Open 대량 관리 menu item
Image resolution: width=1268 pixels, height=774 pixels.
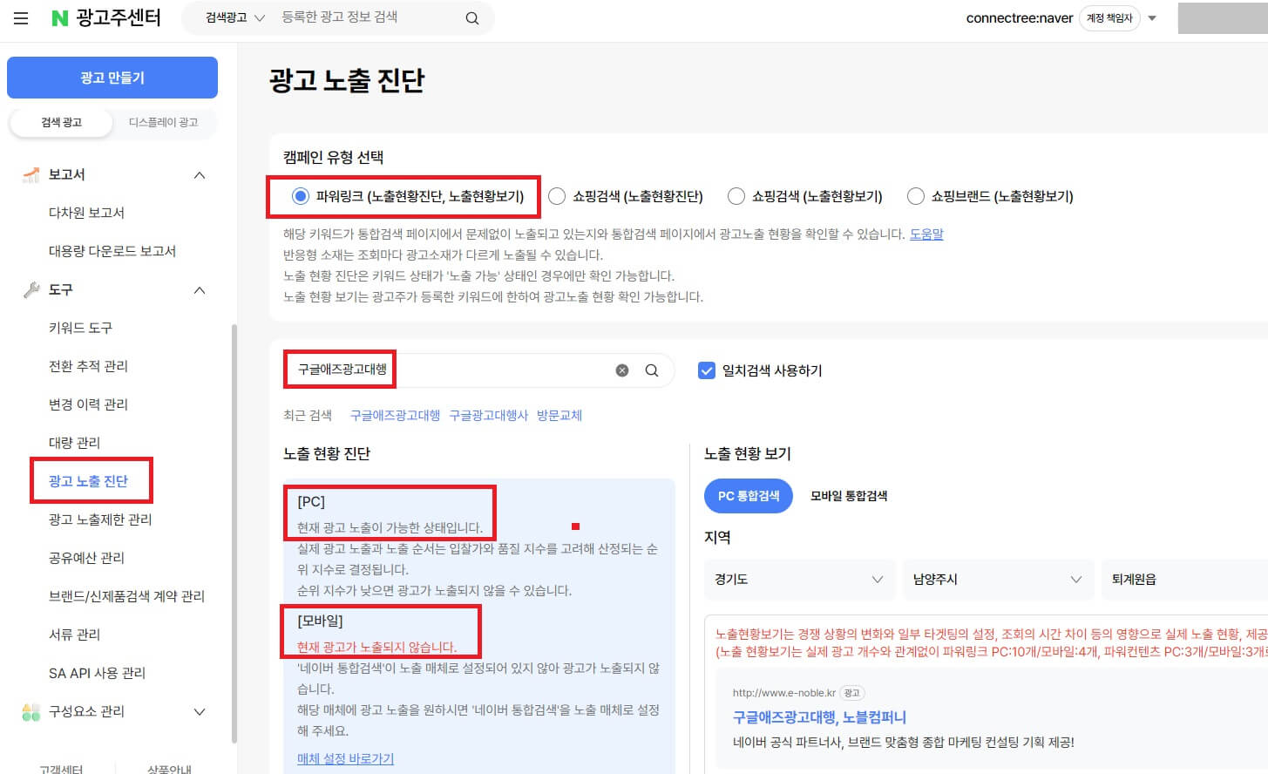click(74, 443)
